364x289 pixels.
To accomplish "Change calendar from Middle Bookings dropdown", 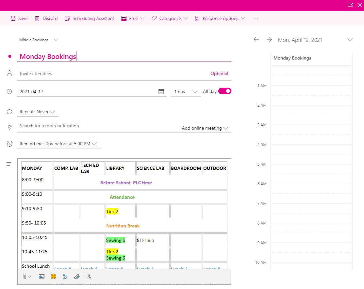I will click(x=38, y=40).
